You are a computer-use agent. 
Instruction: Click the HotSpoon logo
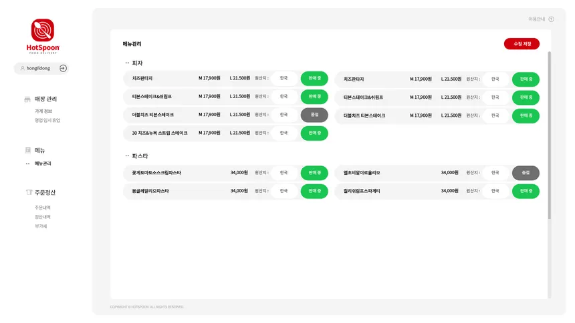tap(43, 36)
